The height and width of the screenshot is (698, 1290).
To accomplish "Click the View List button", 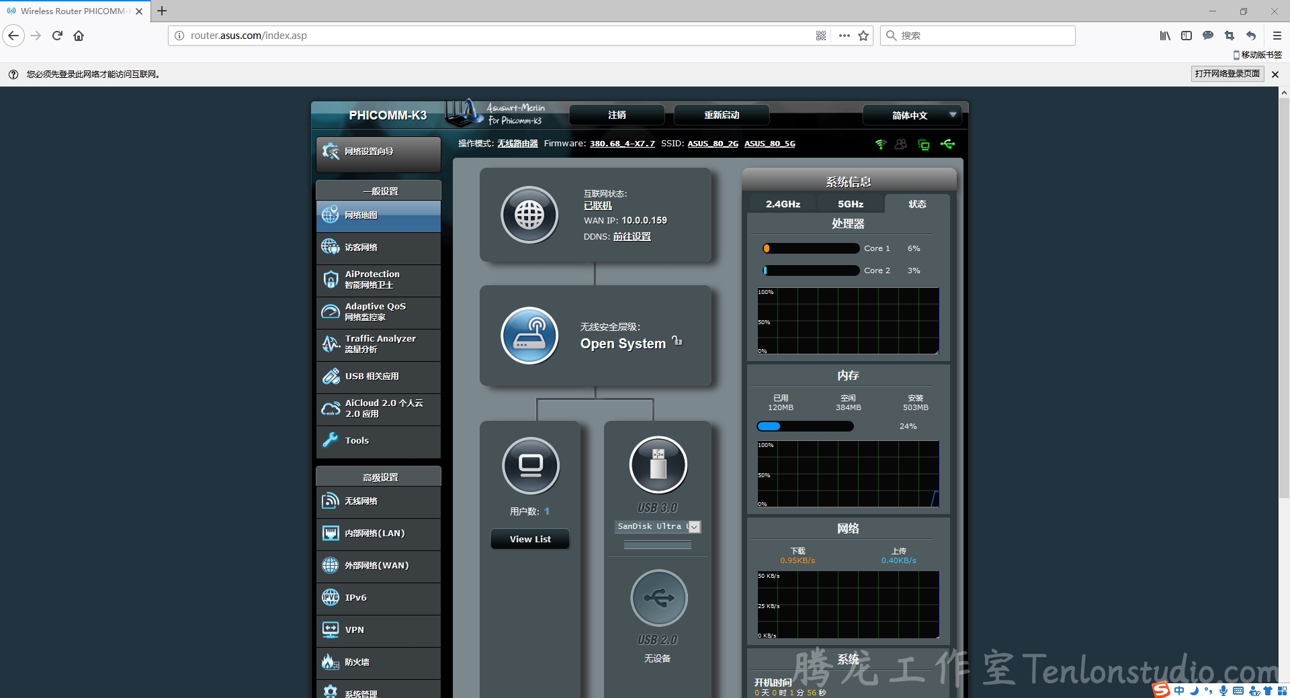I will 530,539.
